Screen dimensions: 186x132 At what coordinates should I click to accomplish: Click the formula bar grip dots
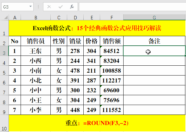click(38, 7)
